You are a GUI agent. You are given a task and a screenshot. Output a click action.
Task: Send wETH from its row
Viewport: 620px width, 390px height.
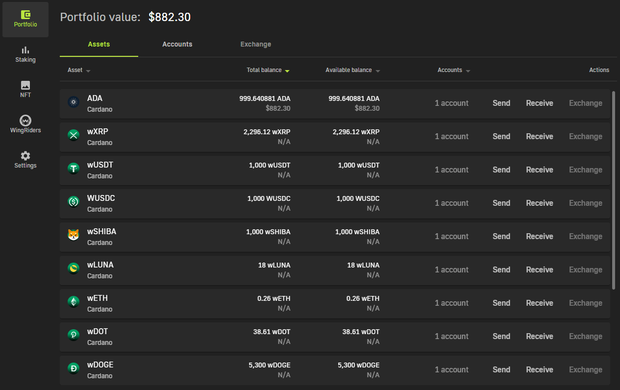(501, 303)
